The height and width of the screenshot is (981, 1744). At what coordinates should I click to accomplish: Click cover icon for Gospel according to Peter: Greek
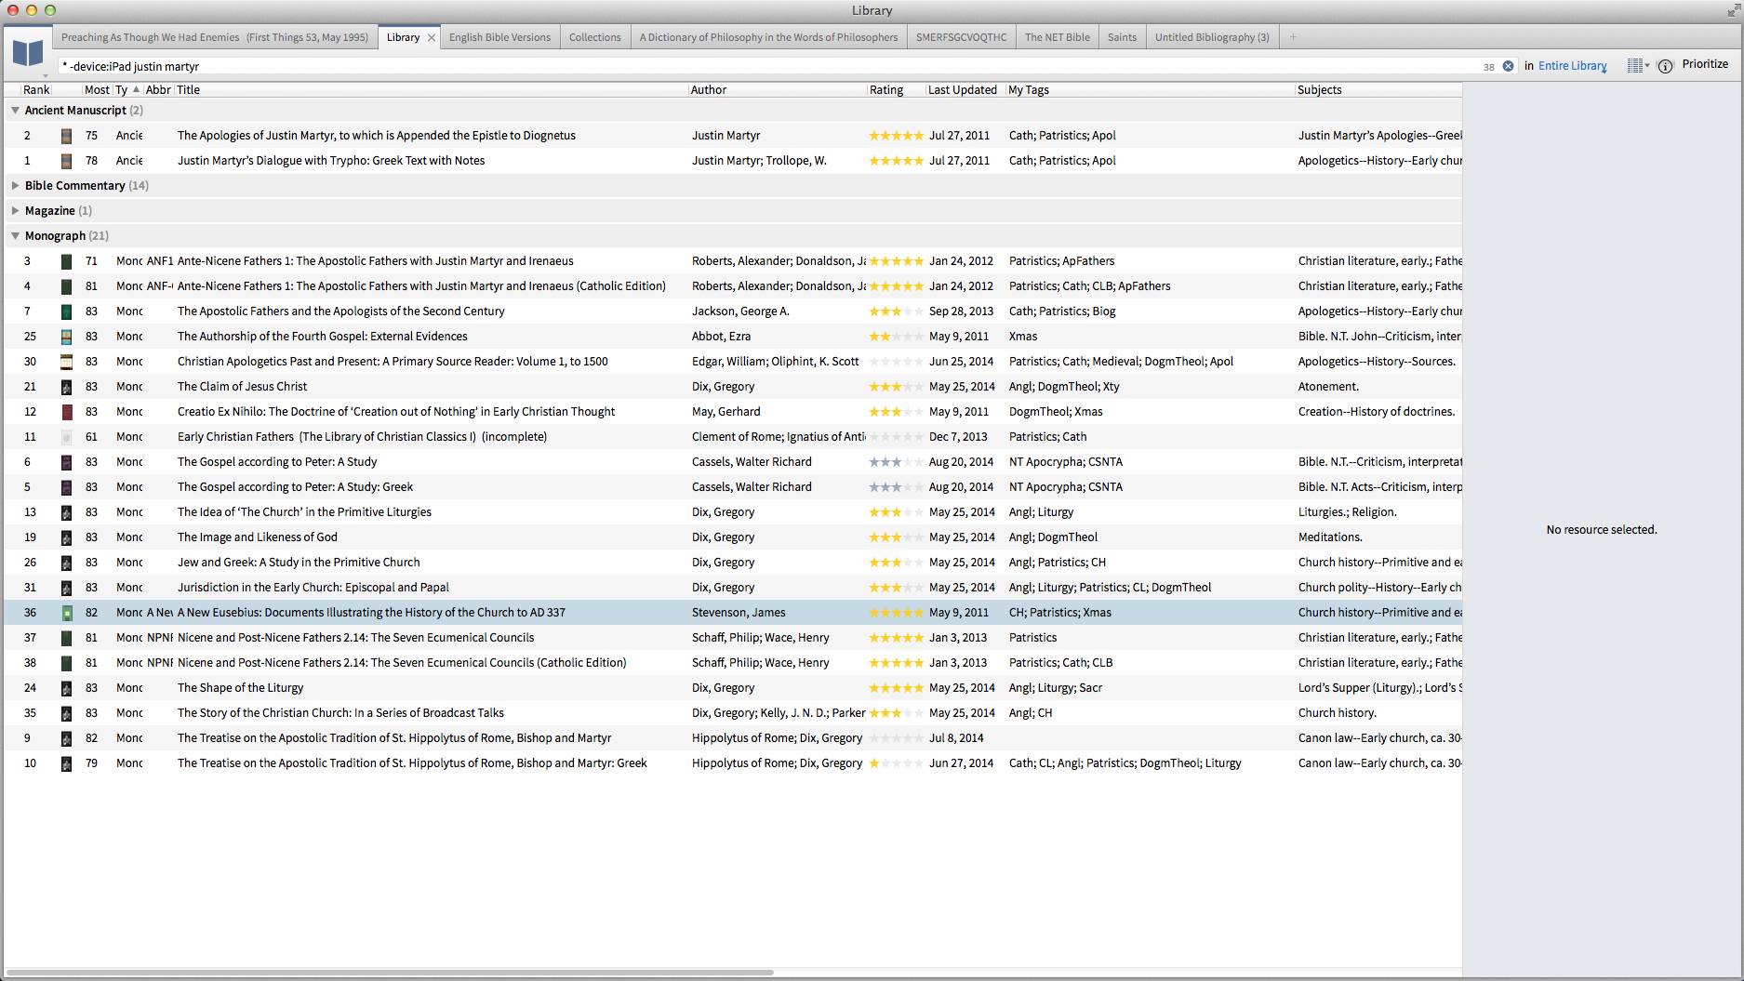[x=66, y=487]
